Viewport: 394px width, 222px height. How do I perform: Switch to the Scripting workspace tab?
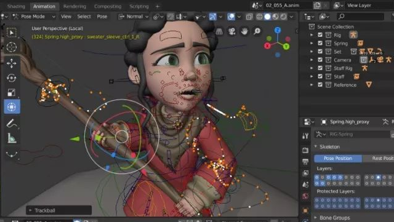coord(139,6)
